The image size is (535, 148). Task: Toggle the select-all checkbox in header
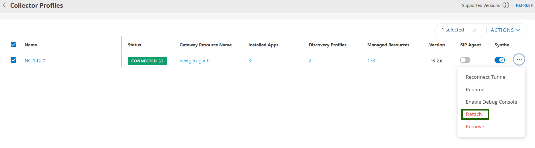(x=13, y=45)
